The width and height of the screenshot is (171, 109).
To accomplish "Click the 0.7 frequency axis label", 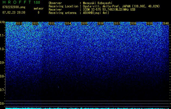I will point(2,90).
